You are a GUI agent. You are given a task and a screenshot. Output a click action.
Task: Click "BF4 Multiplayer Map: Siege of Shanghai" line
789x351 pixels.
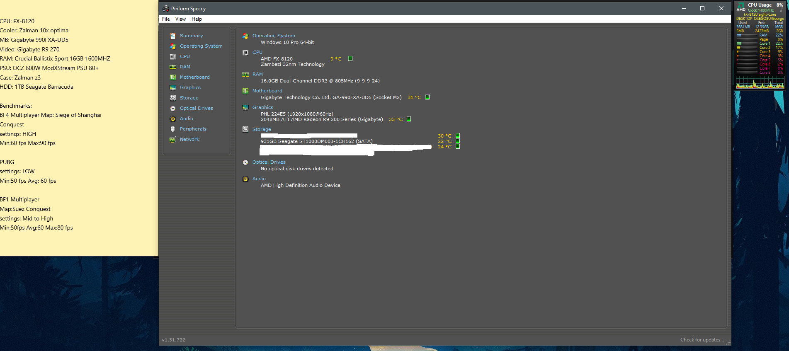click(51, 115)
